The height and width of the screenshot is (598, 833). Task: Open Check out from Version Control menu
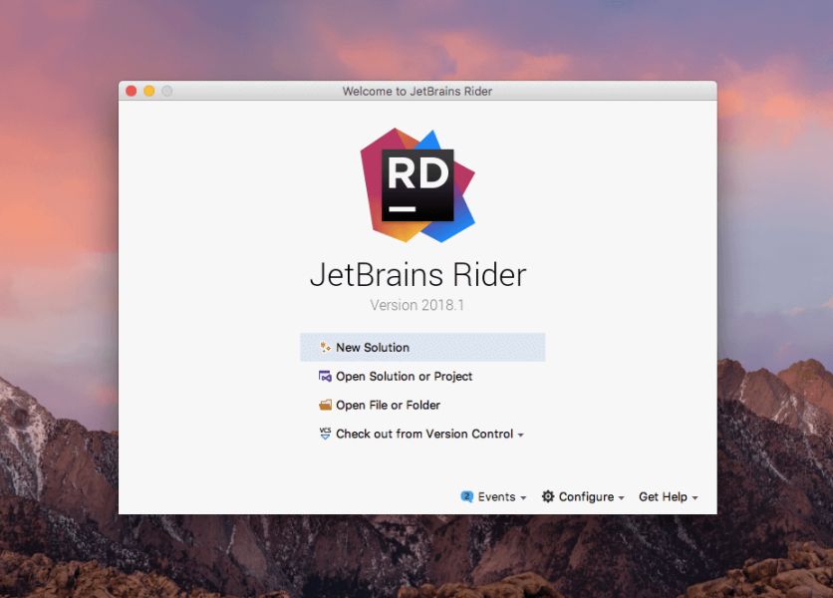(x=420, y=434)
